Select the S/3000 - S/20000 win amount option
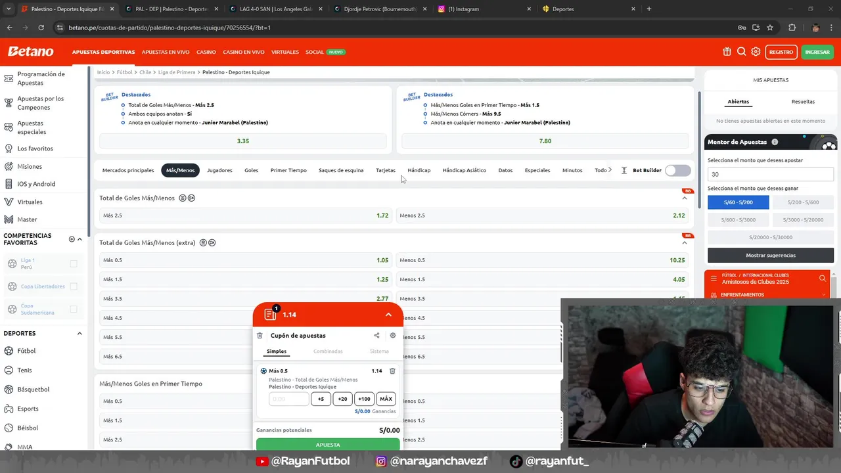This screenshot has height=473, width=841. pyautogui.click(x=803, y=219)
